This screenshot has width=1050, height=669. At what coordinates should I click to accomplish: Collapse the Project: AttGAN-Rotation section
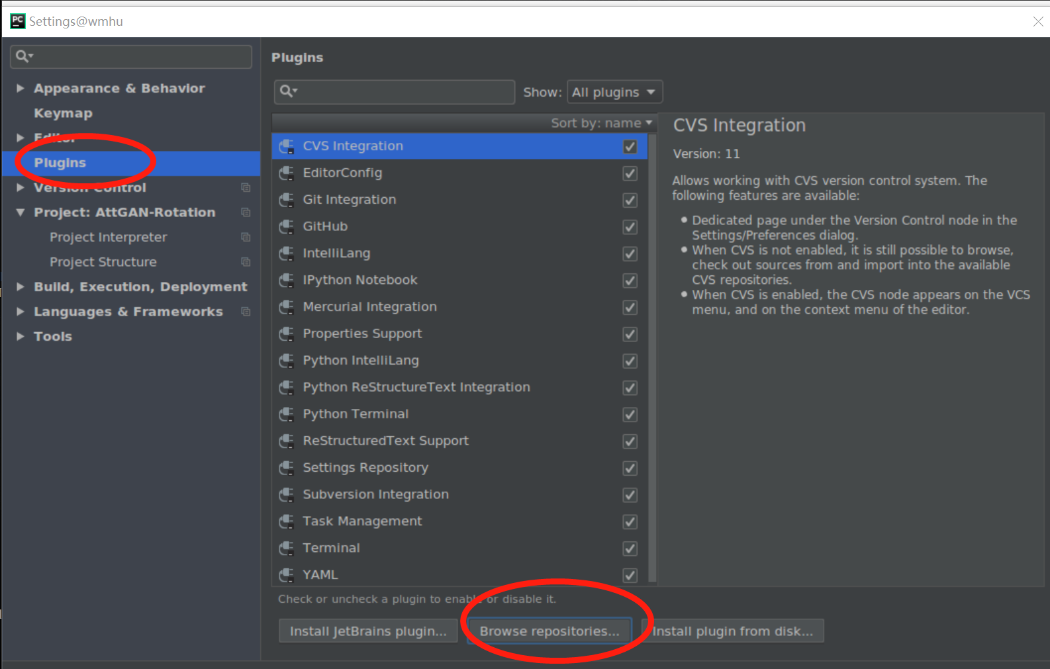point(21,212)
